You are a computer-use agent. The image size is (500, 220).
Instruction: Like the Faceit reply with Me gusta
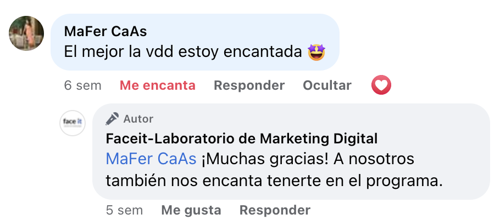click(191, 210)
